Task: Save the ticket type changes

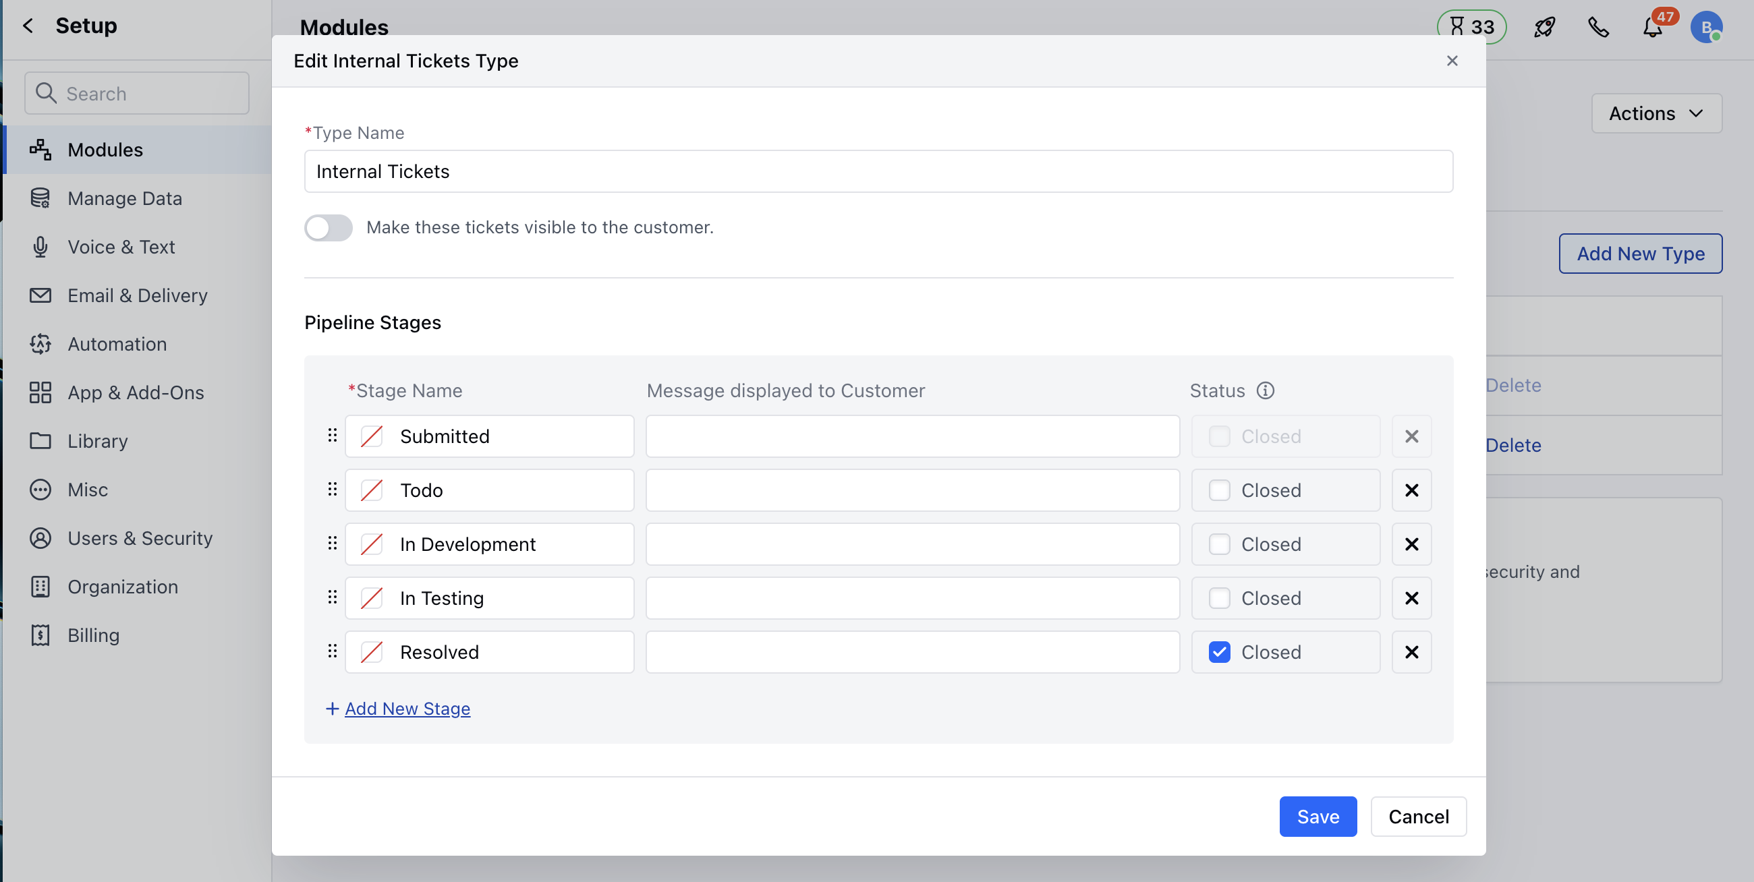Action: 1317,816
